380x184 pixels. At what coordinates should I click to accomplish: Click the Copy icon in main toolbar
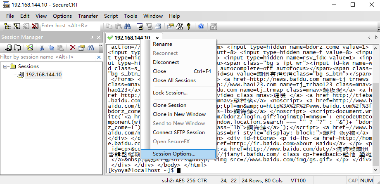coord(109,26)
